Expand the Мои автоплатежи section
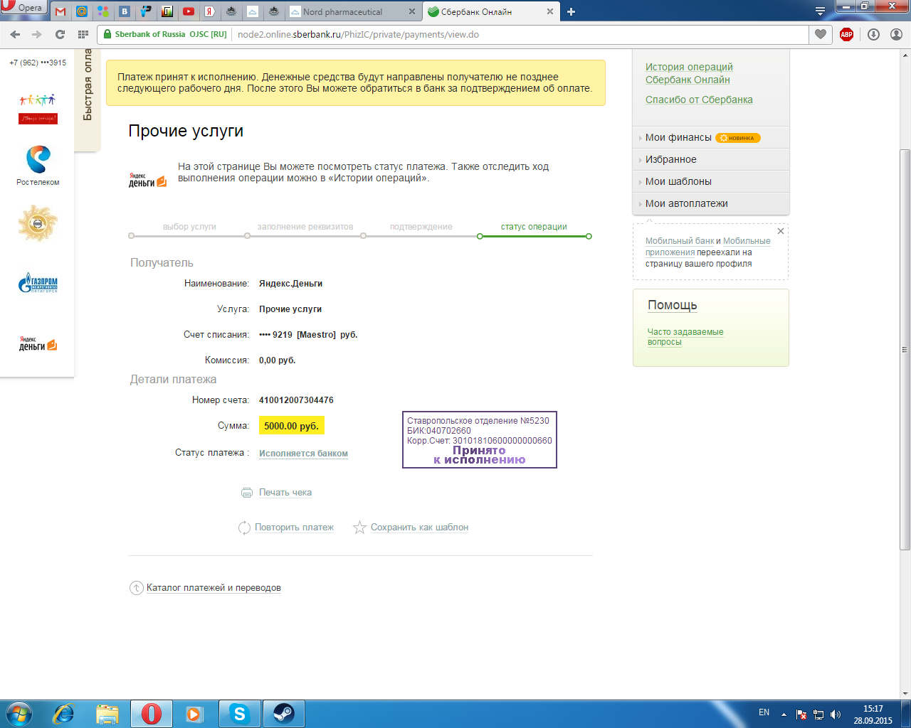The image size is (911, 728). 686,203
